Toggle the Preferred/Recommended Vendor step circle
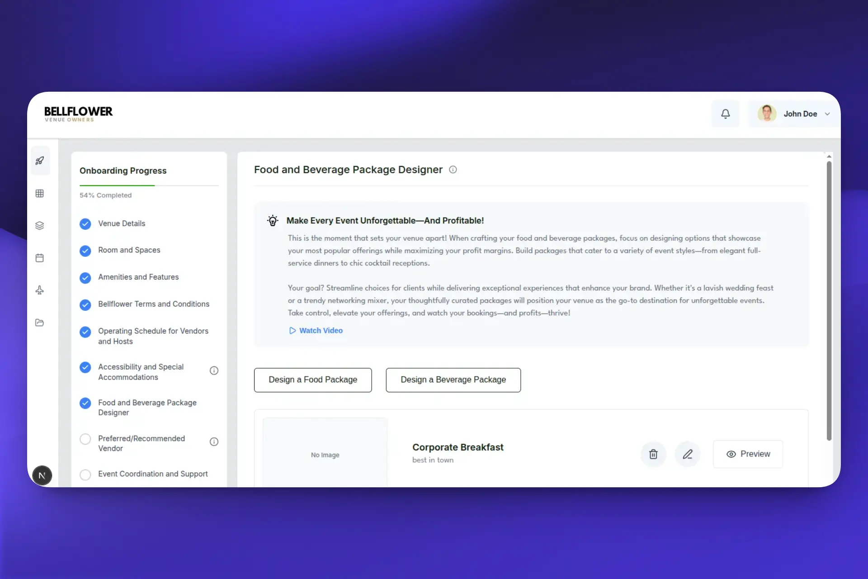 pos(85,439)
